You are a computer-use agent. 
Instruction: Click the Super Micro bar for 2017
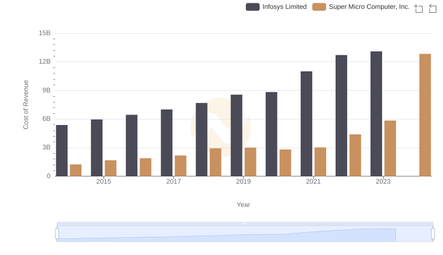coord(181,166)
